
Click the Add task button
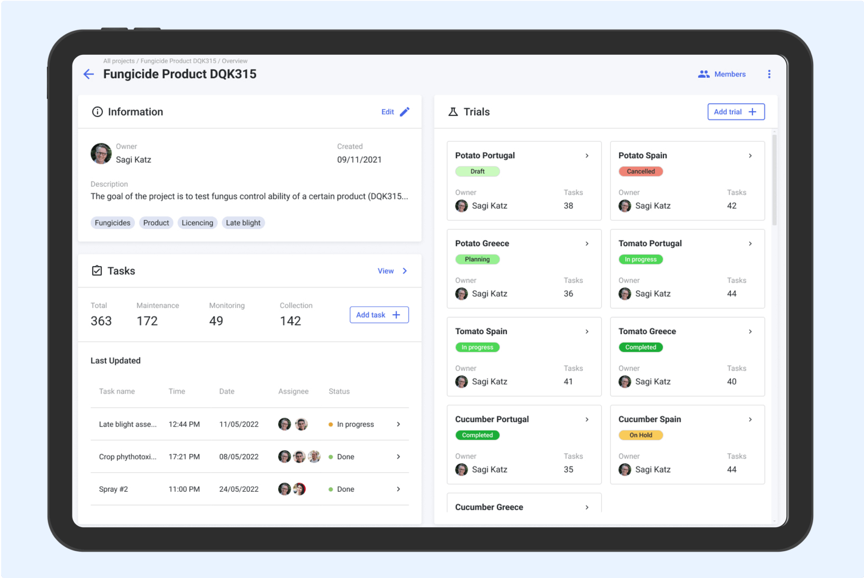pyautogui.click(x=379, y=315)
